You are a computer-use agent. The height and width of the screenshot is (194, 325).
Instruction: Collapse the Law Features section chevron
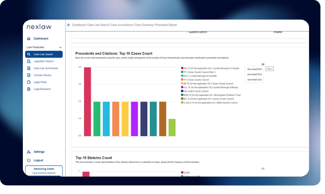[x=60, y=47]
